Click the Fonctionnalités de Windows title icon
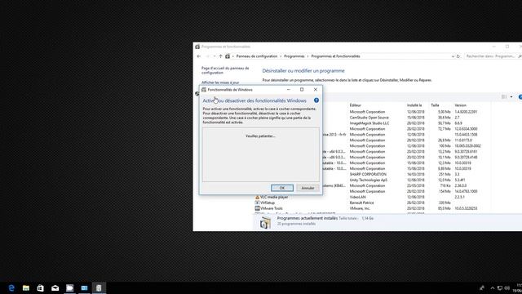The width and height of the screenshot is (522, 294). click(204, 90)
